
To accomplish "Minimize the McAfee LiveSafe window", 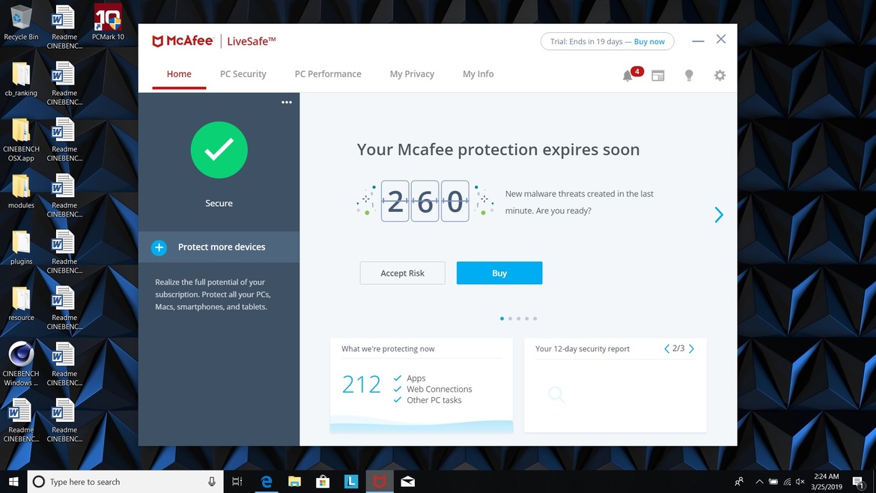I will pyautogui.click(x=698, y=40).
